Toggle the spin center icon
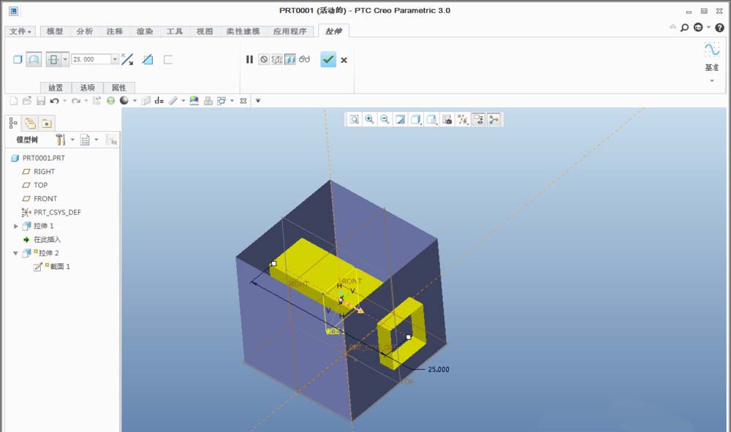This screenshot has height=432, width=731. 494,120
